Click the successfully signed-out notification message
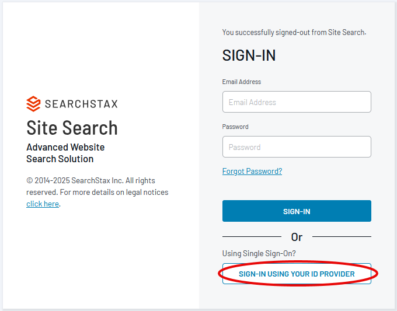This screenshot has width=397, height=311. (x=294, y=33)
